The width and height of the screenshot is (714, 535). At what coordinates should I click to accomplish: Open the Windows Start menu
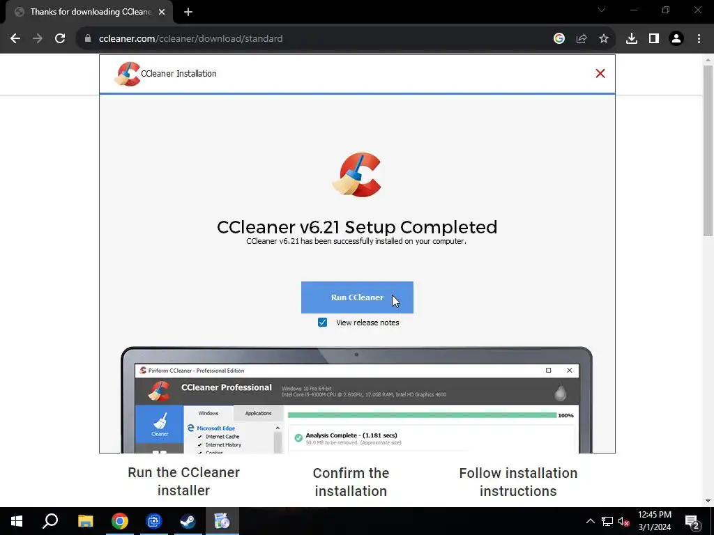coord(17,521)
